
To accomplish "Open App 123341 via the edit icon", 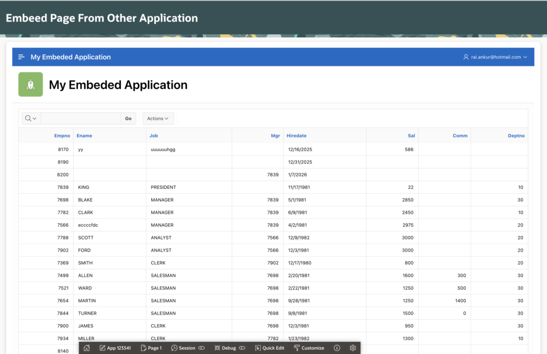I will click(x=104, y=348).
